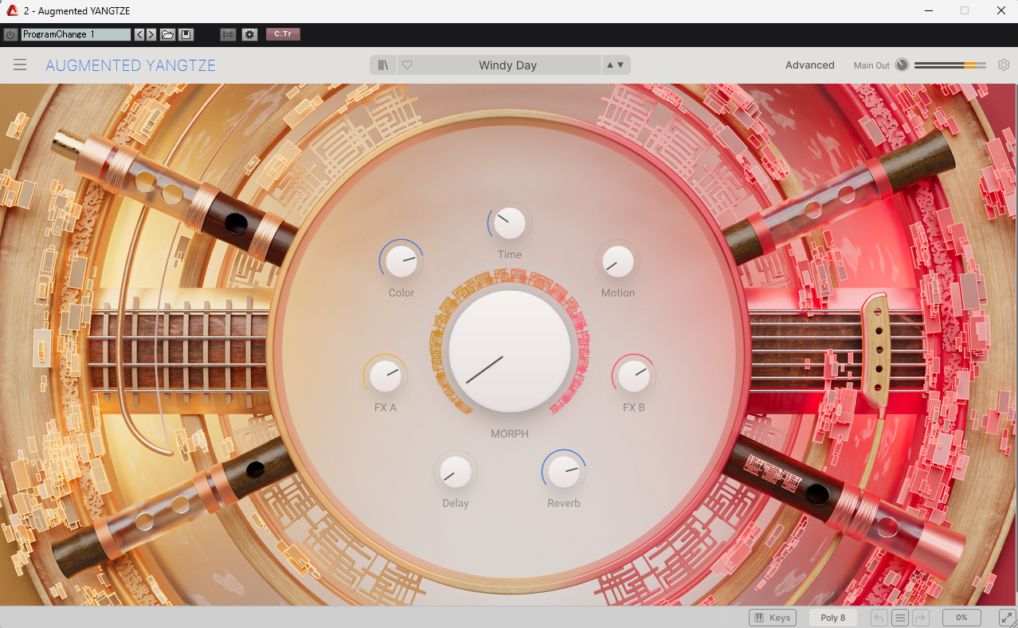Click the Delay label text
This screenshot has width=1018, height=628.
tap(456, 504)
